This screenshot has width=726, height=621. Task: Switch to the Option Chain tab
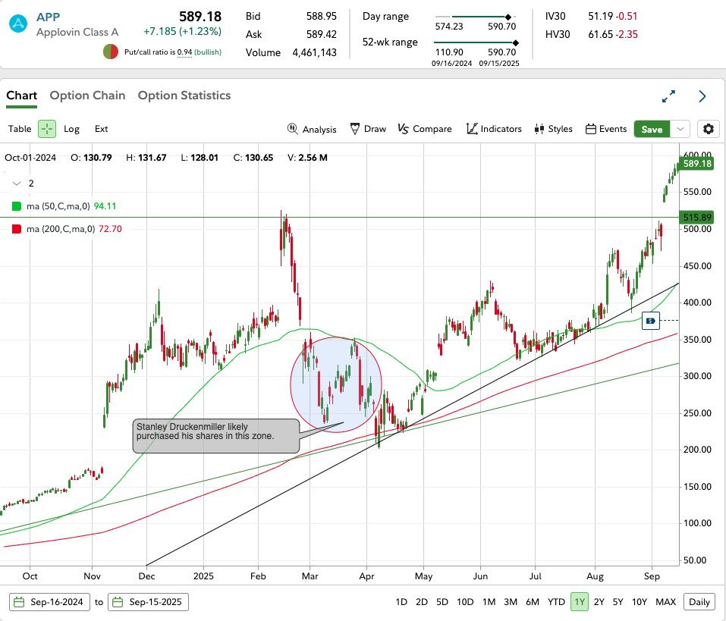click(87, 96)
